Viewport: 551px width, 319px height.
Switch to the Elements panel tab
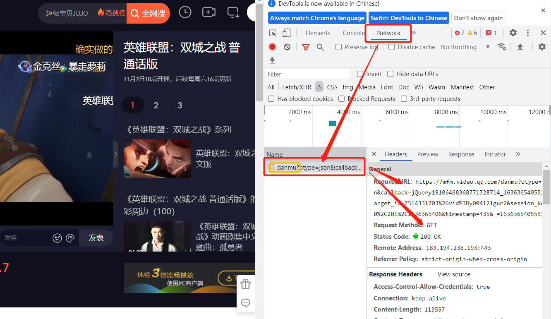click(318, 33)
